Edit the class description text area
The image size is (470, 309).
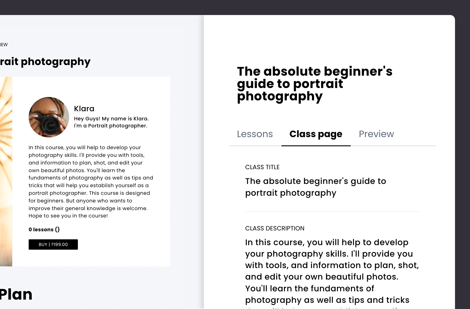tap(332, 271)
